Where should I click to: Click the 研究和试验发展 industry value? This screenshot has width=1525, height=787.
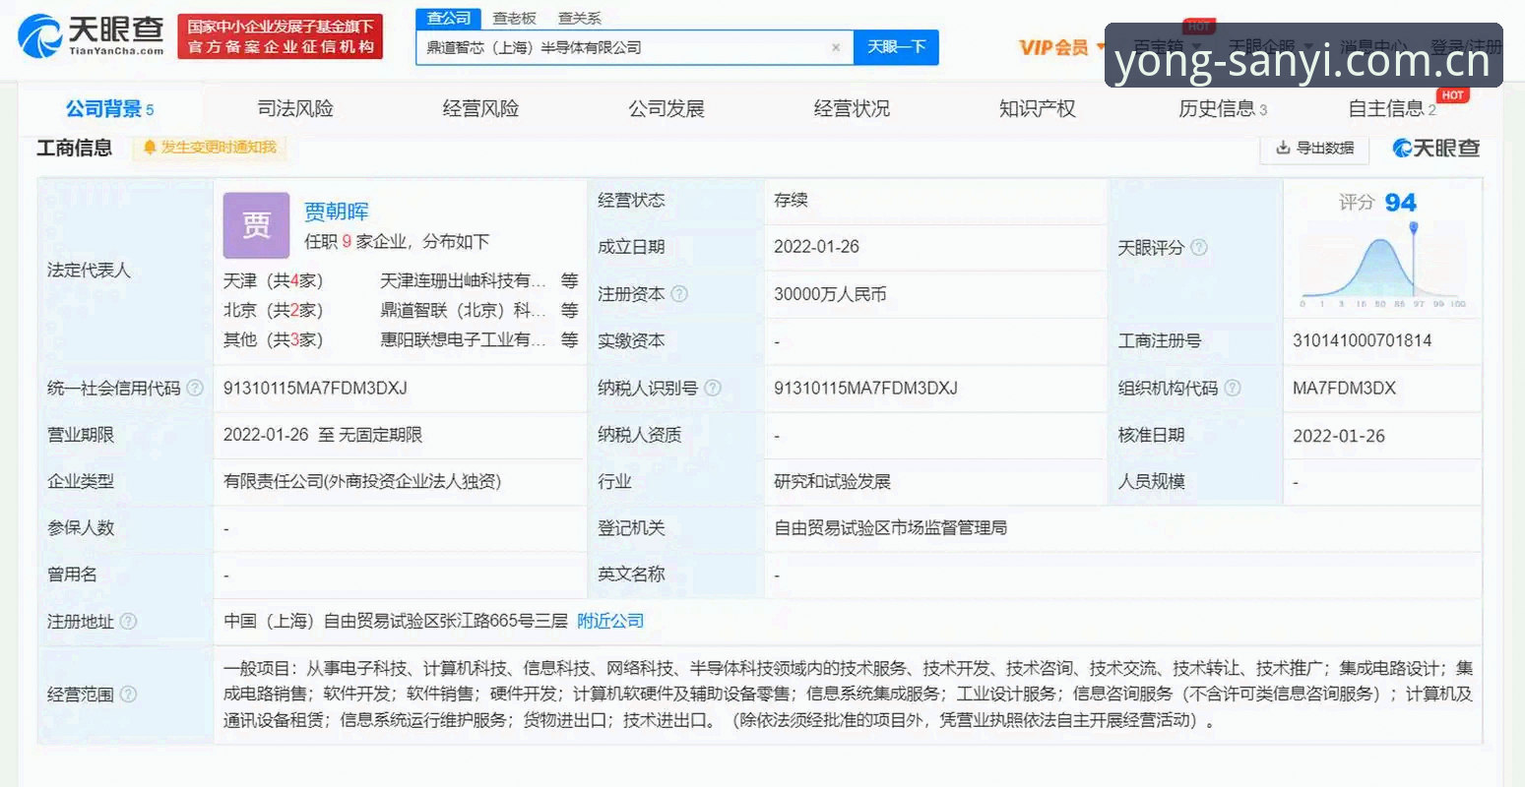pos(832,481)
